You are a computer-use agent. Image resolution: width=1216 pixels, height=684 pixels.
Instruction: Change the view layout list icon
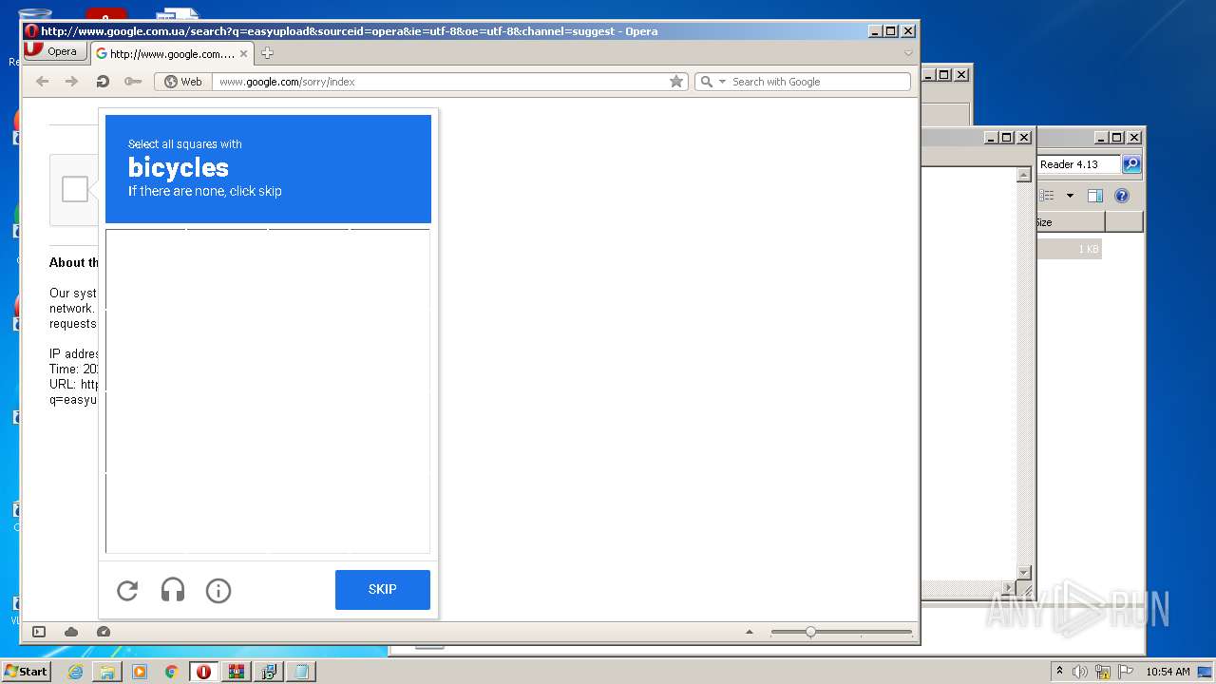pos(1048,196)
